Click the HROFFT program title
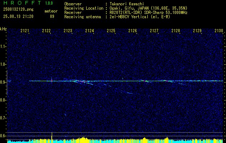Screen dimensions: 226x143 pyautogui.click(x=22, y=3)
